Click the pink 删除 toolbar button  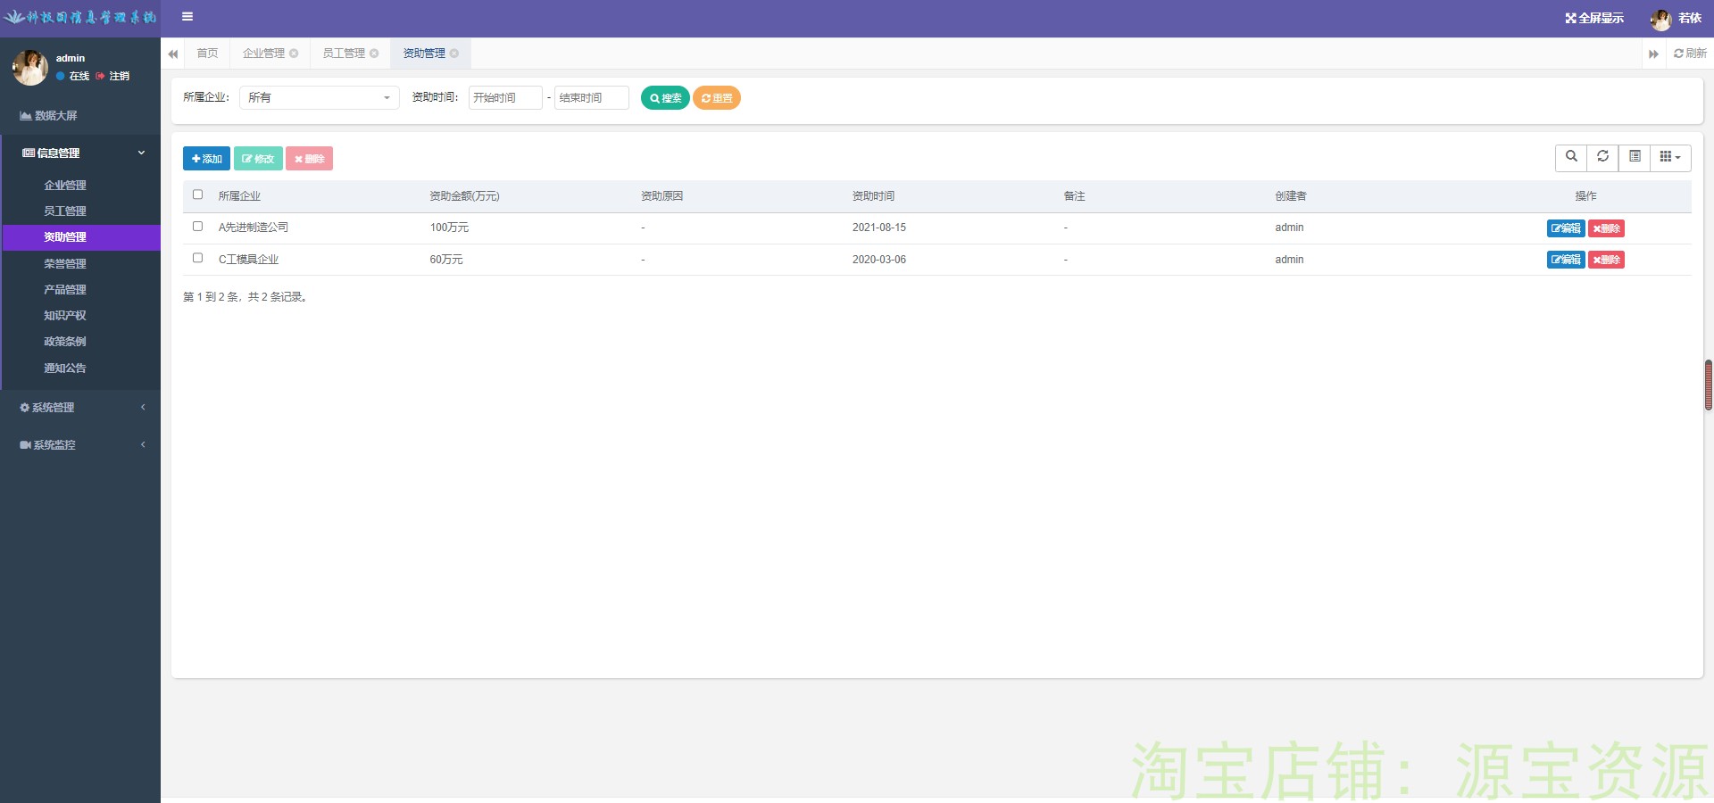[309, 159]
